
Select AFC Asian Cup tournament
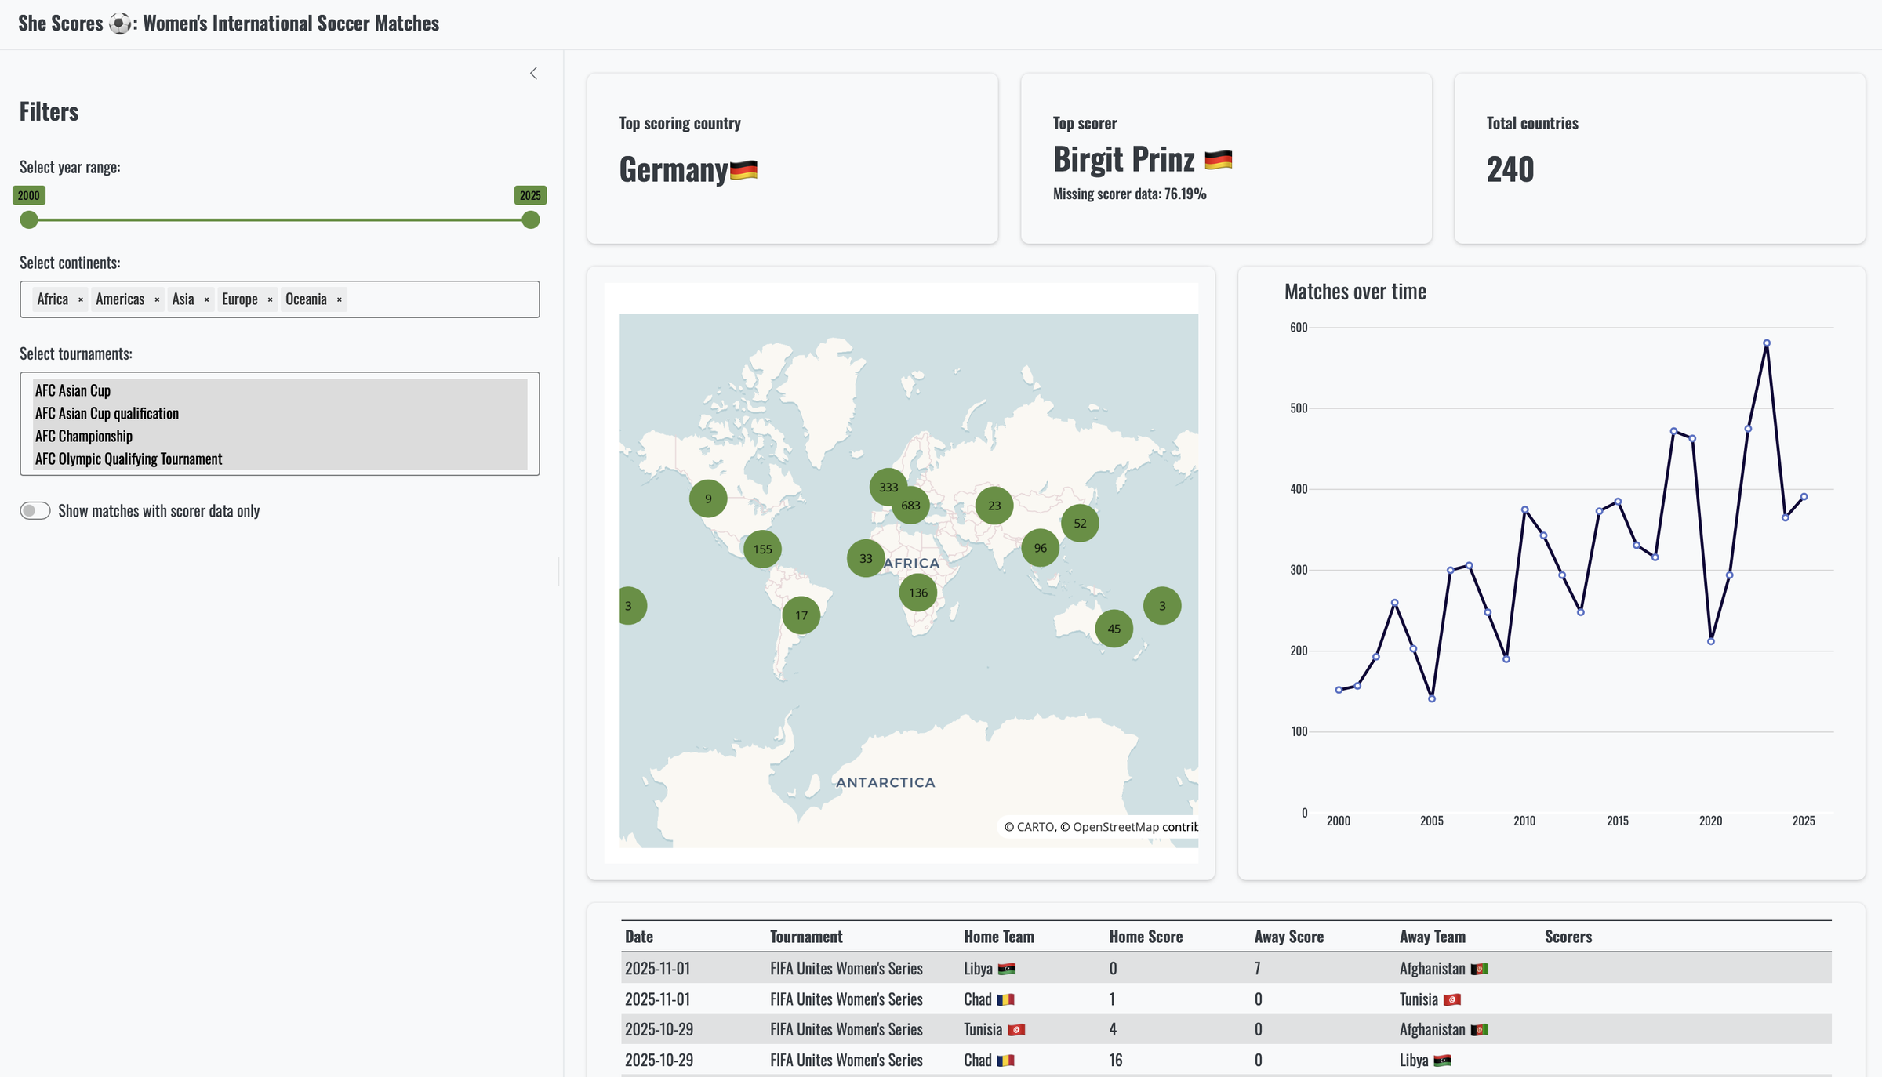pos(73,390)
